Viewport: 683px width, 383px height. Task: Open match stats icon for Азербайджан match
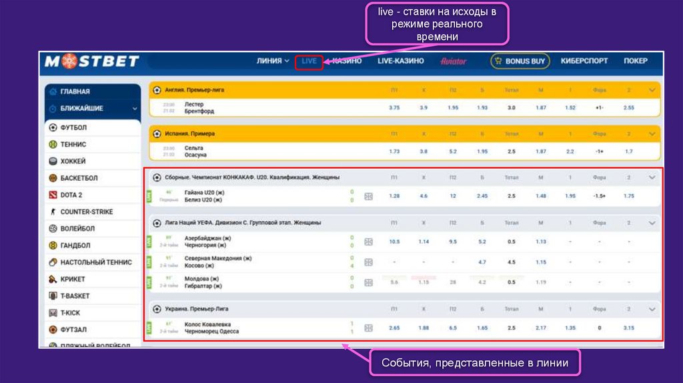368,242
